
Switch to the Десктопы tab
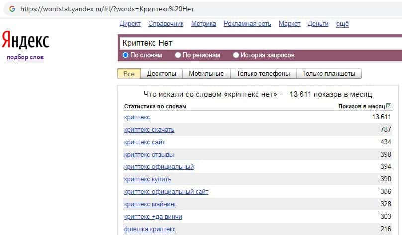click(162, 74)
